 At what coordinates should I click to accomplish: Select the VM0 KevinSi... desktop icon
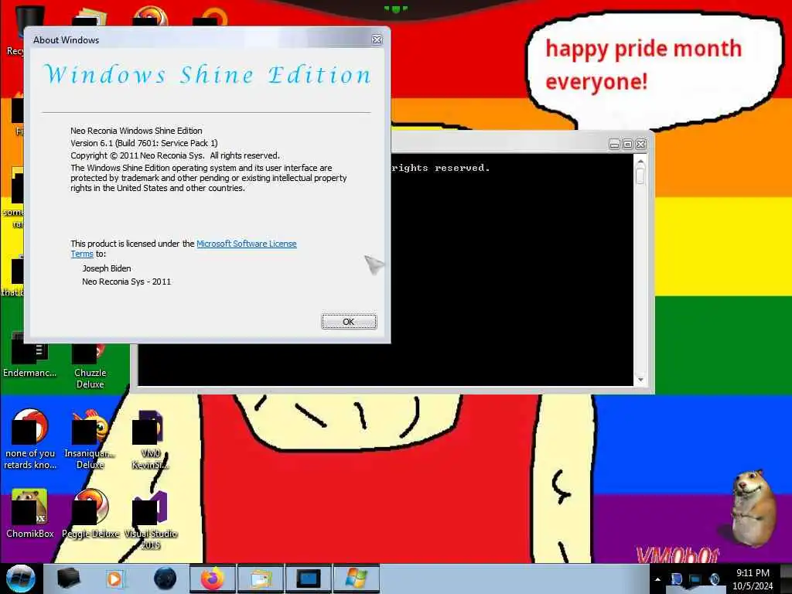[x=151, y=439]
